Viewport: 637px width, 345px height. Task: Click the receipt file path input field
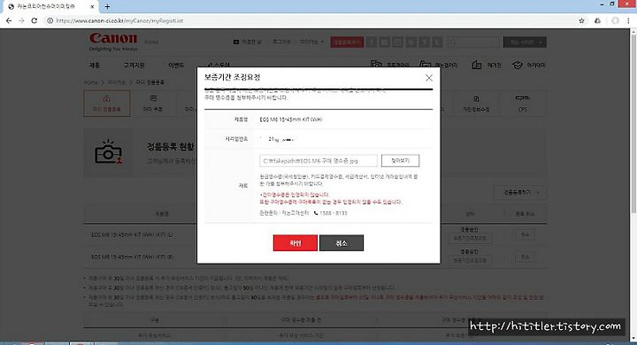pos(318,160)
